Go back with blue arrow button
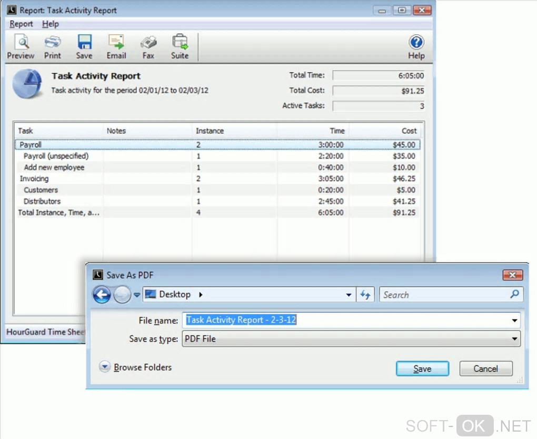Image resolution: width=537 pixels, height=439 pixels. click(x=102, y=294)
